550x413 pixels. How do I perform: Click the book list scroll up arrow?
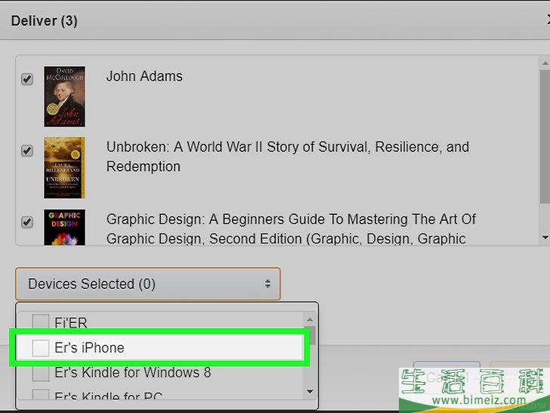545,64
